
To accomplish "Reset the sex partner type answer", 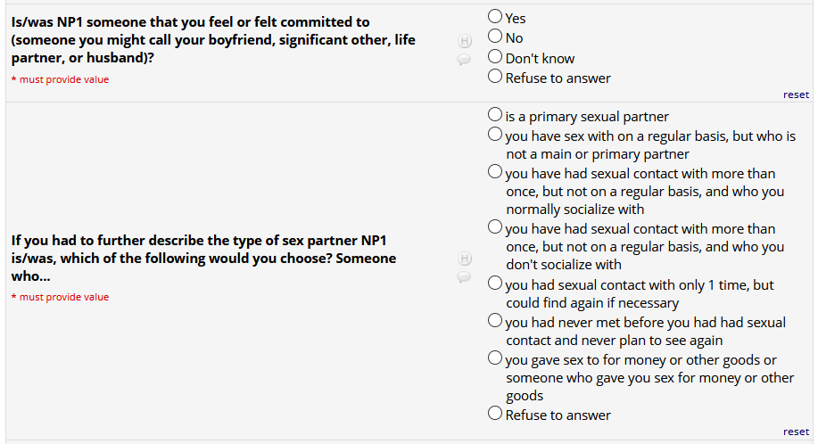I will click(x=796, y=432).
